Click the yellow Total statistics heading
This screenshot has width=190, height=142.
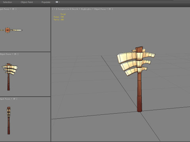pos(63,14)
